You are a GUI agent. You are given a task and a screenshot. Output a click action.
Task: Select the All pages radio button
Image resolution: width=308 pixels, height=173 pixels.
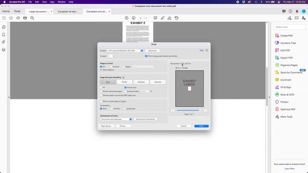(101, 67)
